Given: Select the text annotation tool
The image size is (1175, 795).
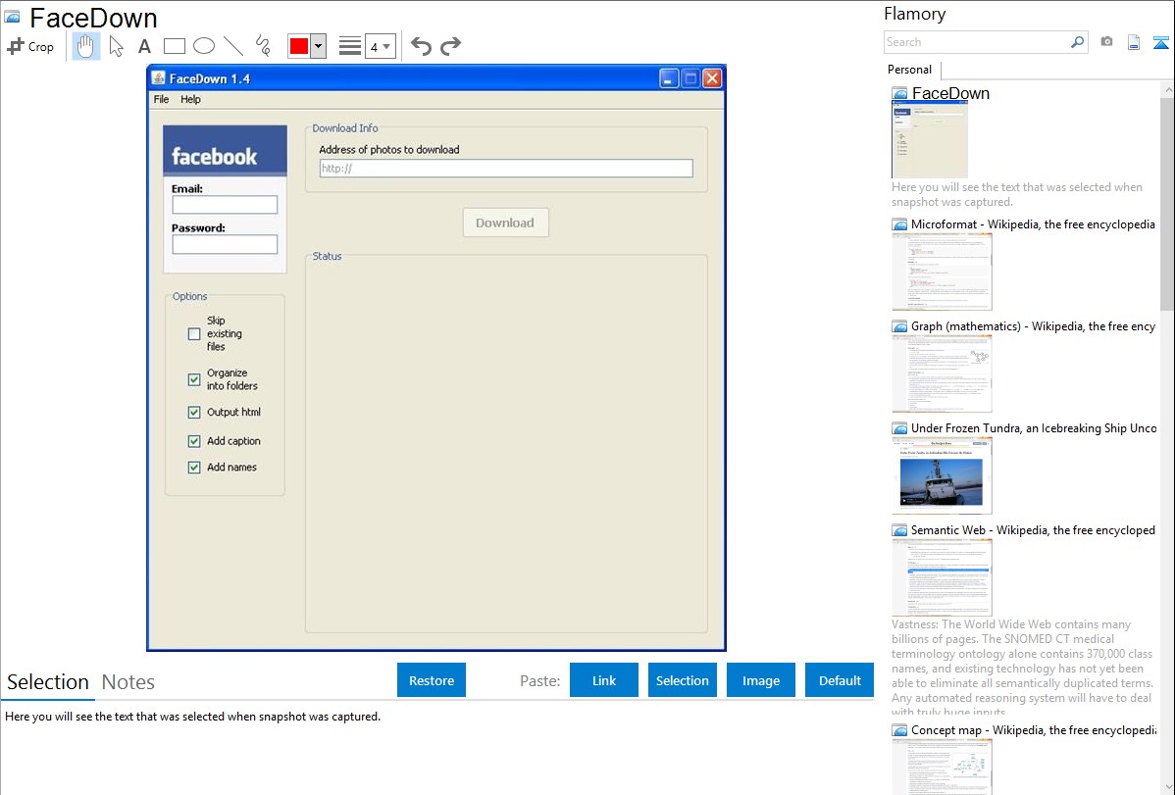Looking at the screenshot, I should pos(144,46).
